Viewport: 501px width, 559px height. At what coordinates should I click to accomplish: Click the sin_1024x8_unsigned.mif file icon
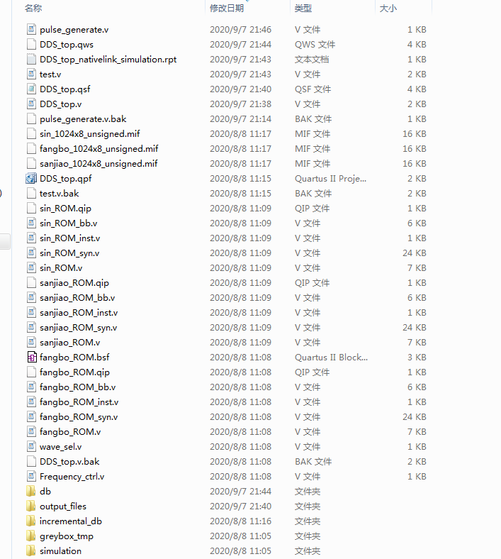tap(30, 134)
